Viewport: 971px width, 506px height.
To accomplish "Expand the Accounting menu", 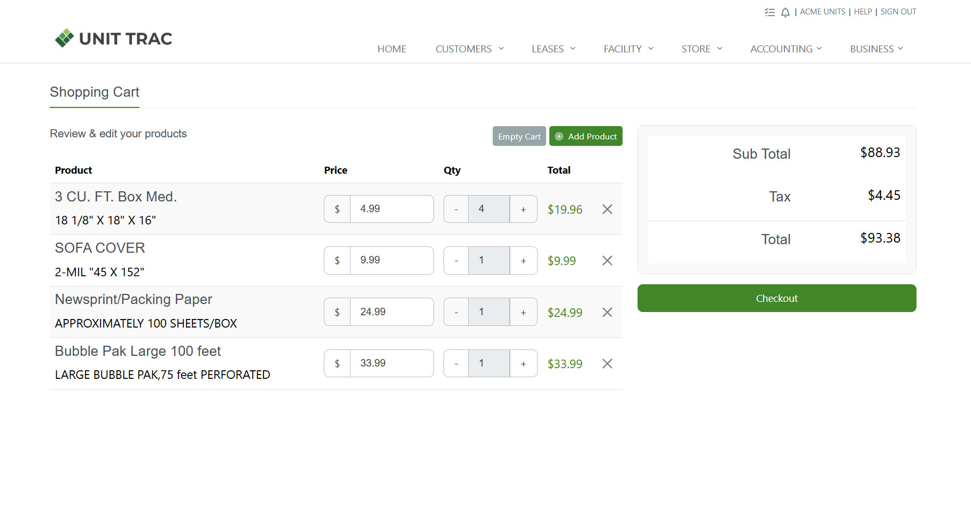I will tap(786, 49).
